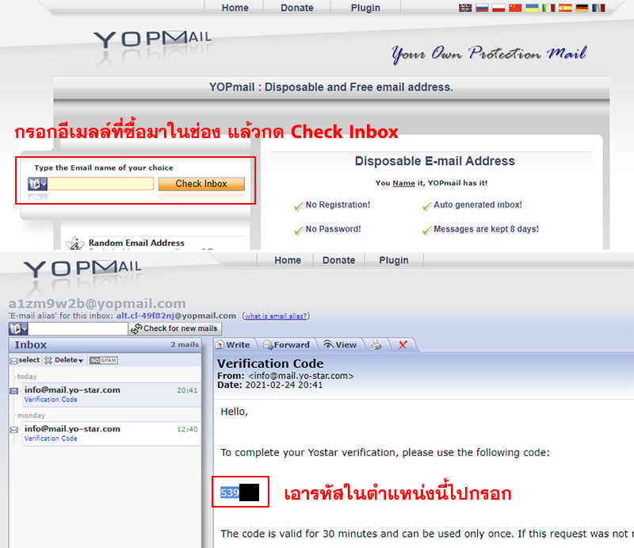The width and height of the screenshot is (634, 548).
Task: Click the YOPmail logo at page top
Action: pyautogui.click(x=153, y=40)
